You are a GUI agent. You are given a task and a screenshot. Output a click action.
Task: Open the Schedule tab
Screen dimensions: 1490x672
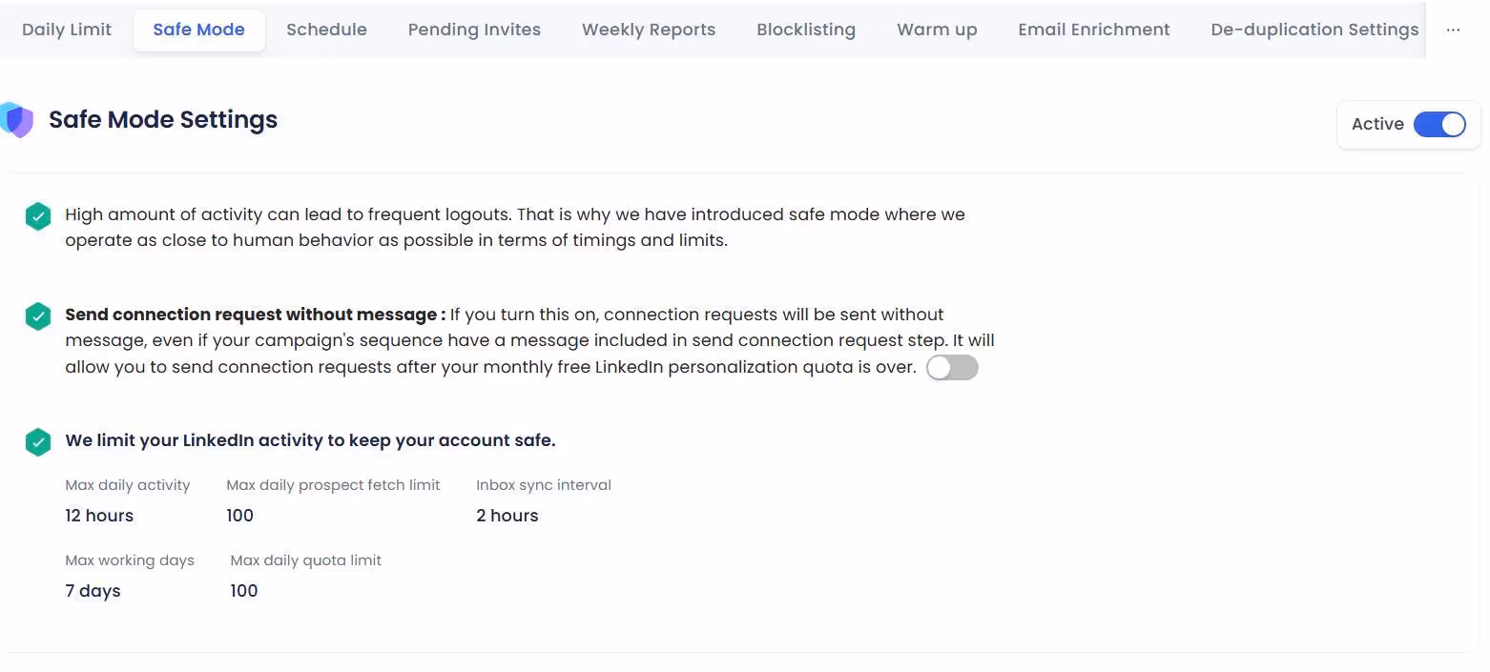pyautogui.click(x=326, y=30)
